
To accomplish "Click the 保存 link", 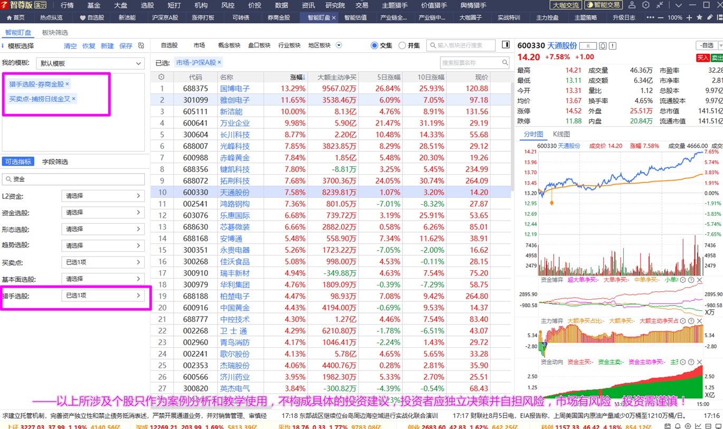I will pos(126,46).
